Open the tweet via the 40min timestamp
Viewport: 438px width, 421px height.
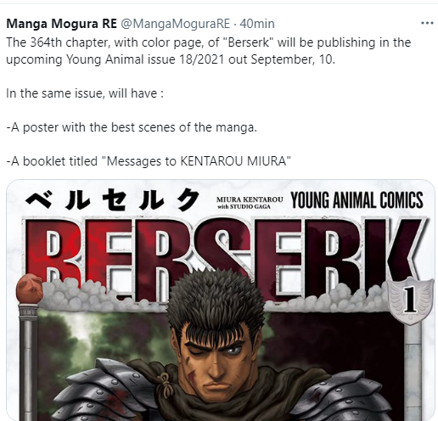[257, 24]
